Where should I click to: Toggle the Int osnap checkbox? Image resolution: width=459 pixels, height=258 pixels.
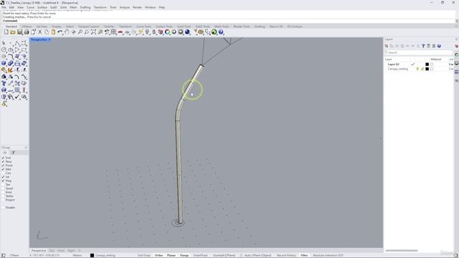(x=3, y=177)
